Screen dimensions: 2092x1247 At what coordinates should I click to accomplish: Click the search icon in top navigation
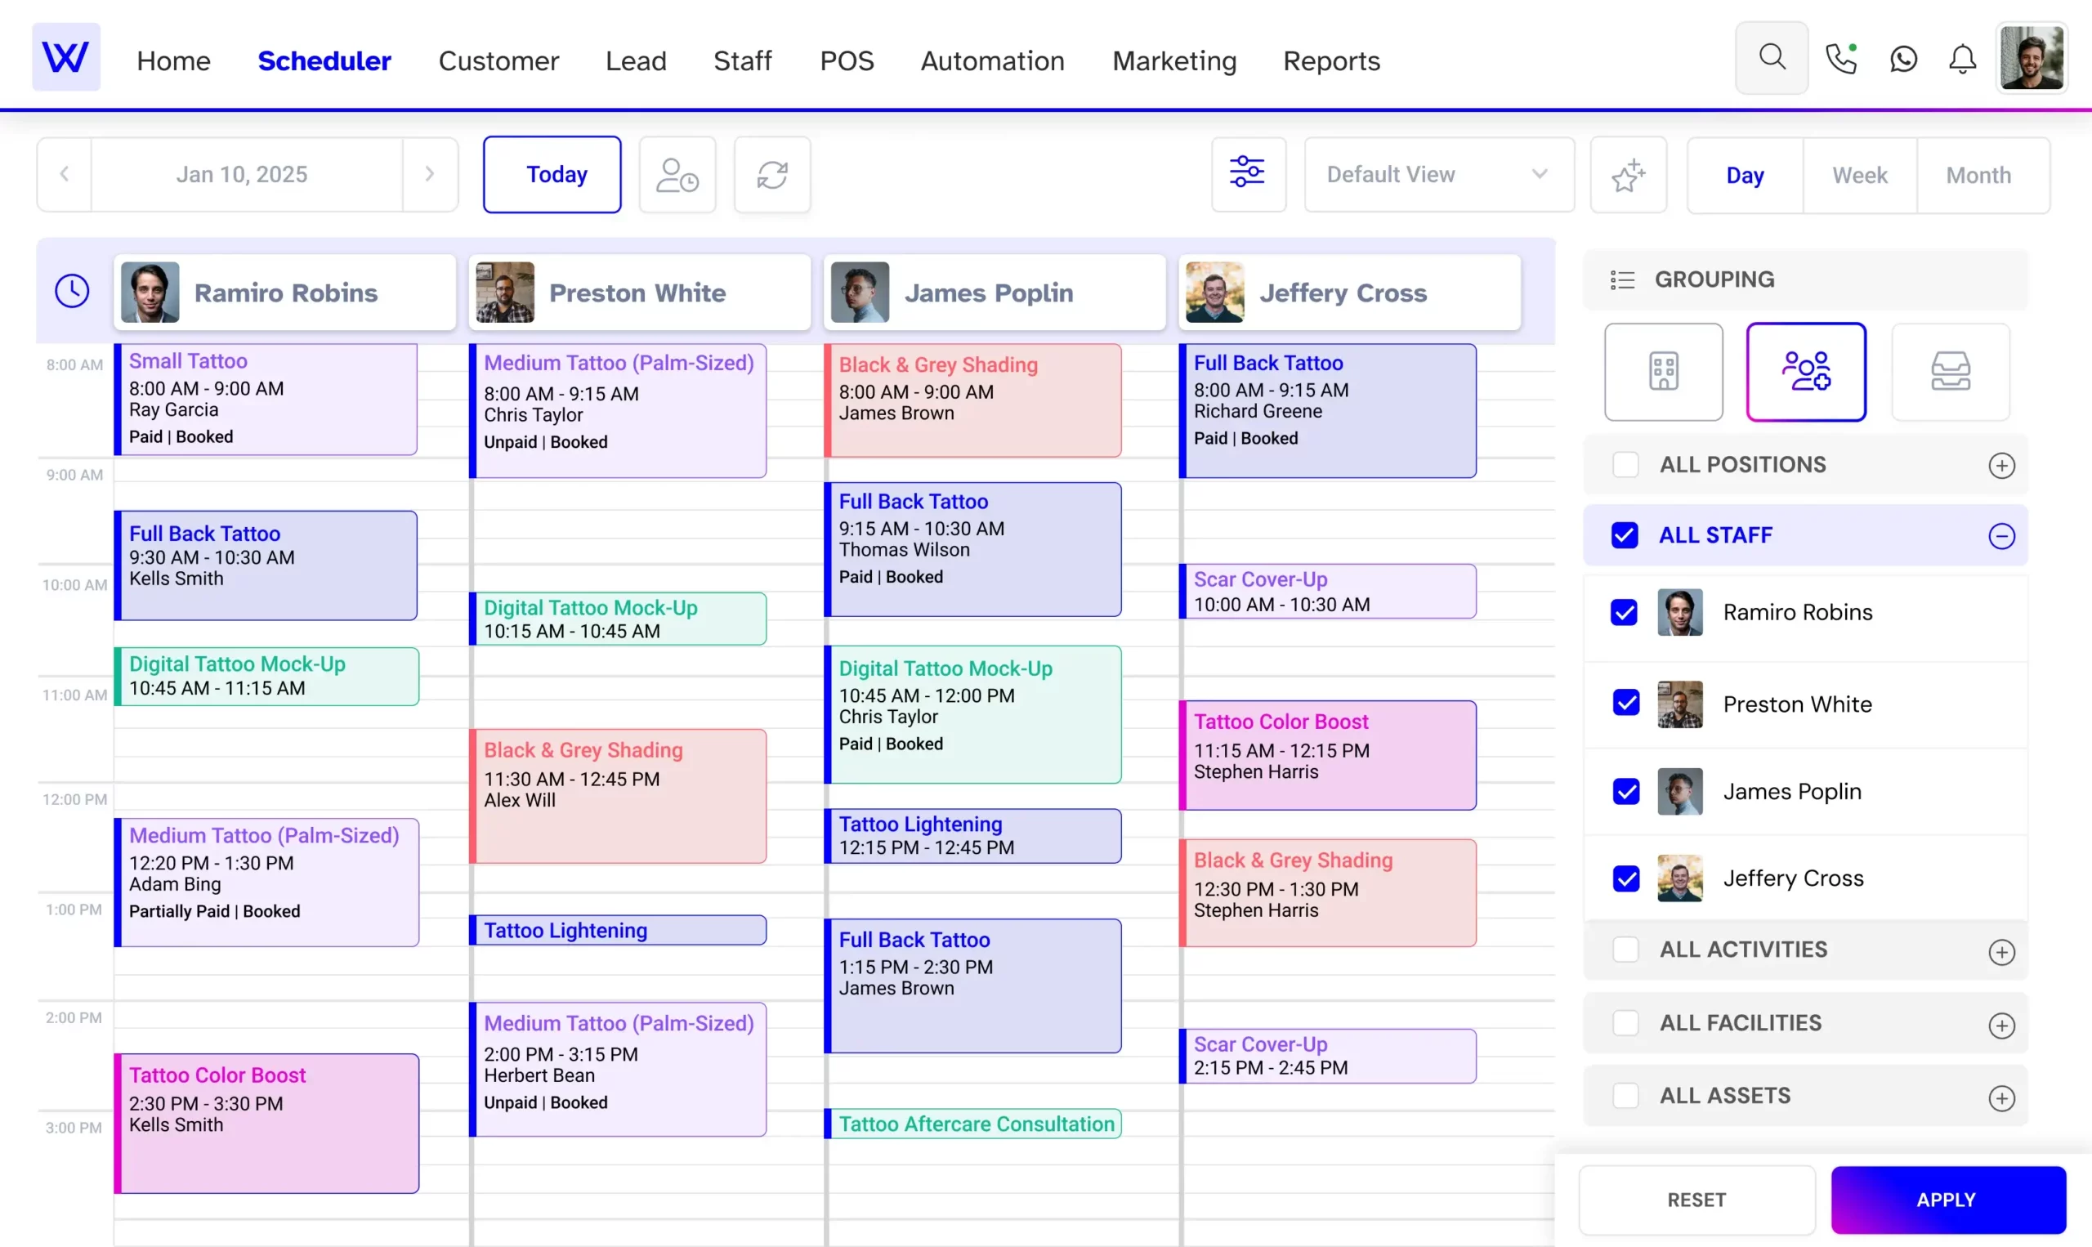point(1774,60)
